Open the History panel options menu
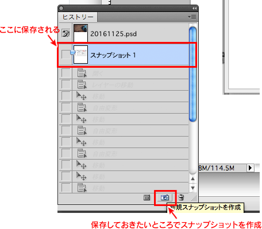The height and width of the screenshot is (229, 262). click(192, 17)
